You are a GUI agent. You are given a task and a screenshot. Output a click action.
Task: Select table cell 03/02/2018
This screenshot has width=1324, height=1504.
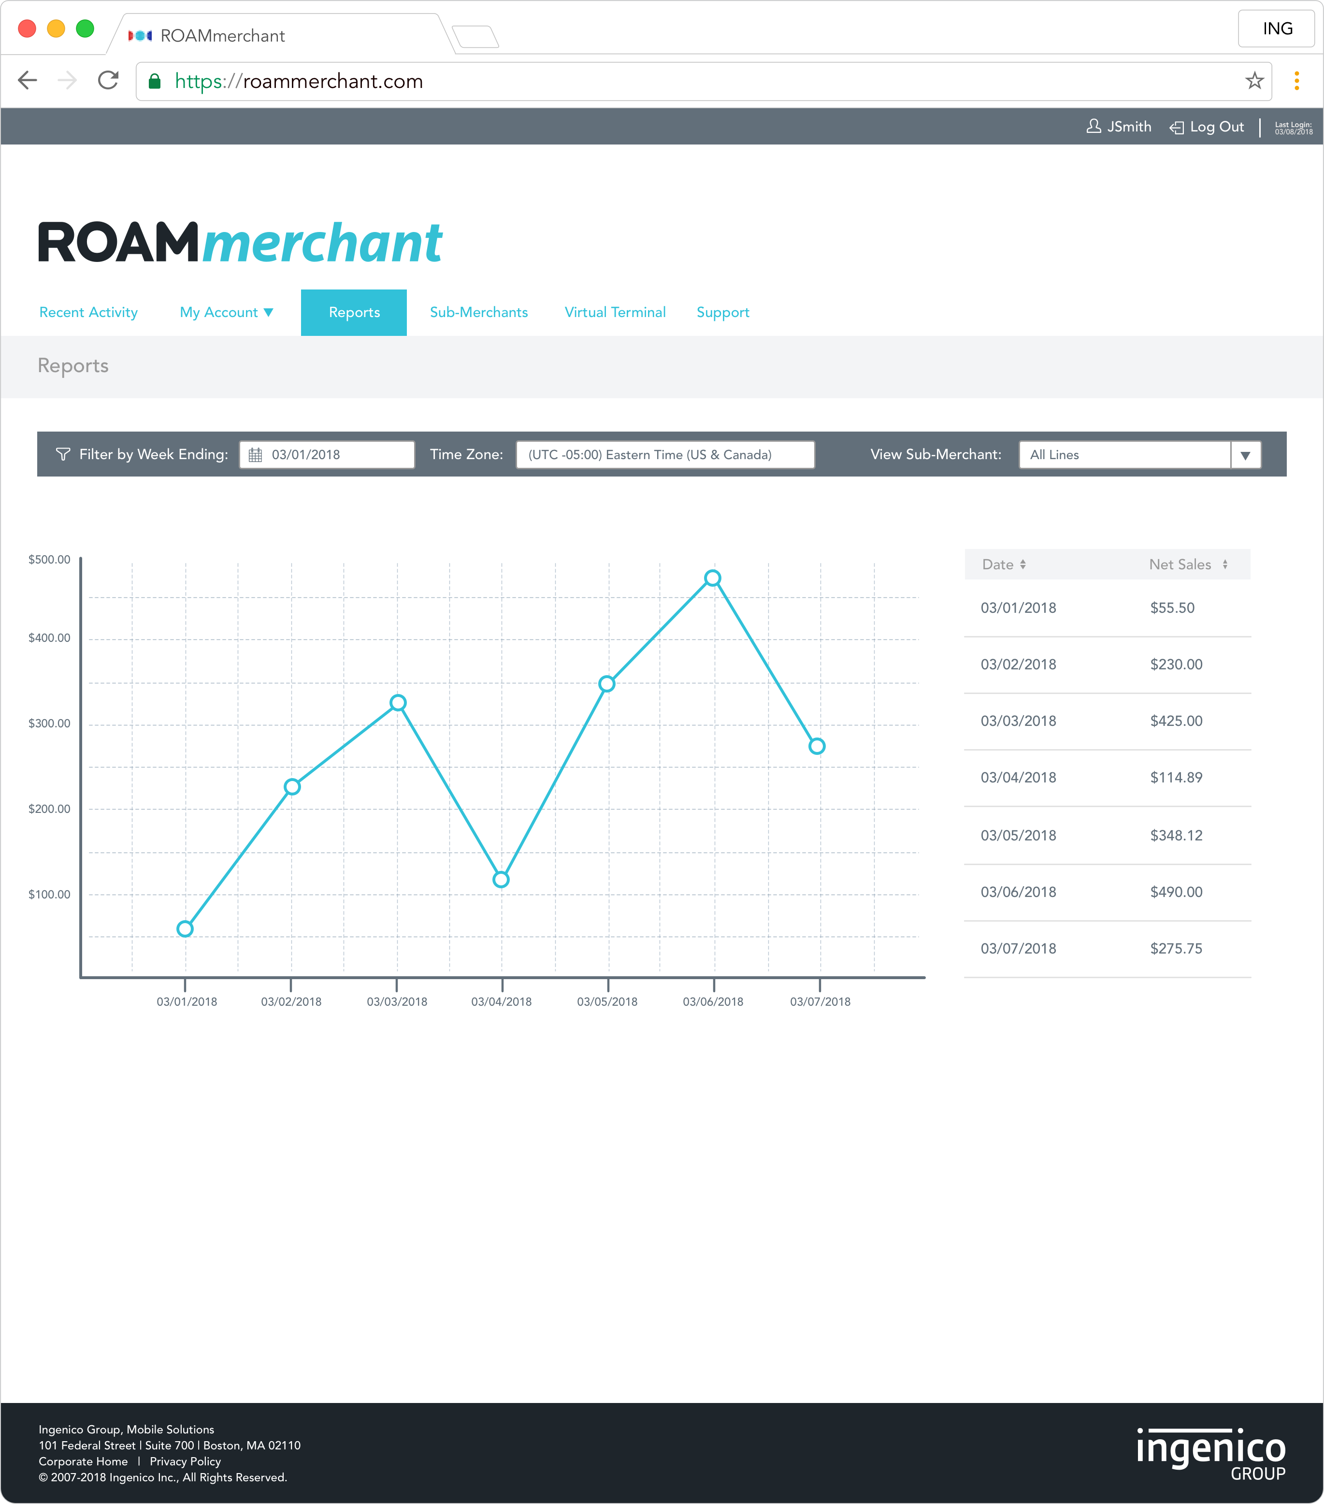(1018, 665)
